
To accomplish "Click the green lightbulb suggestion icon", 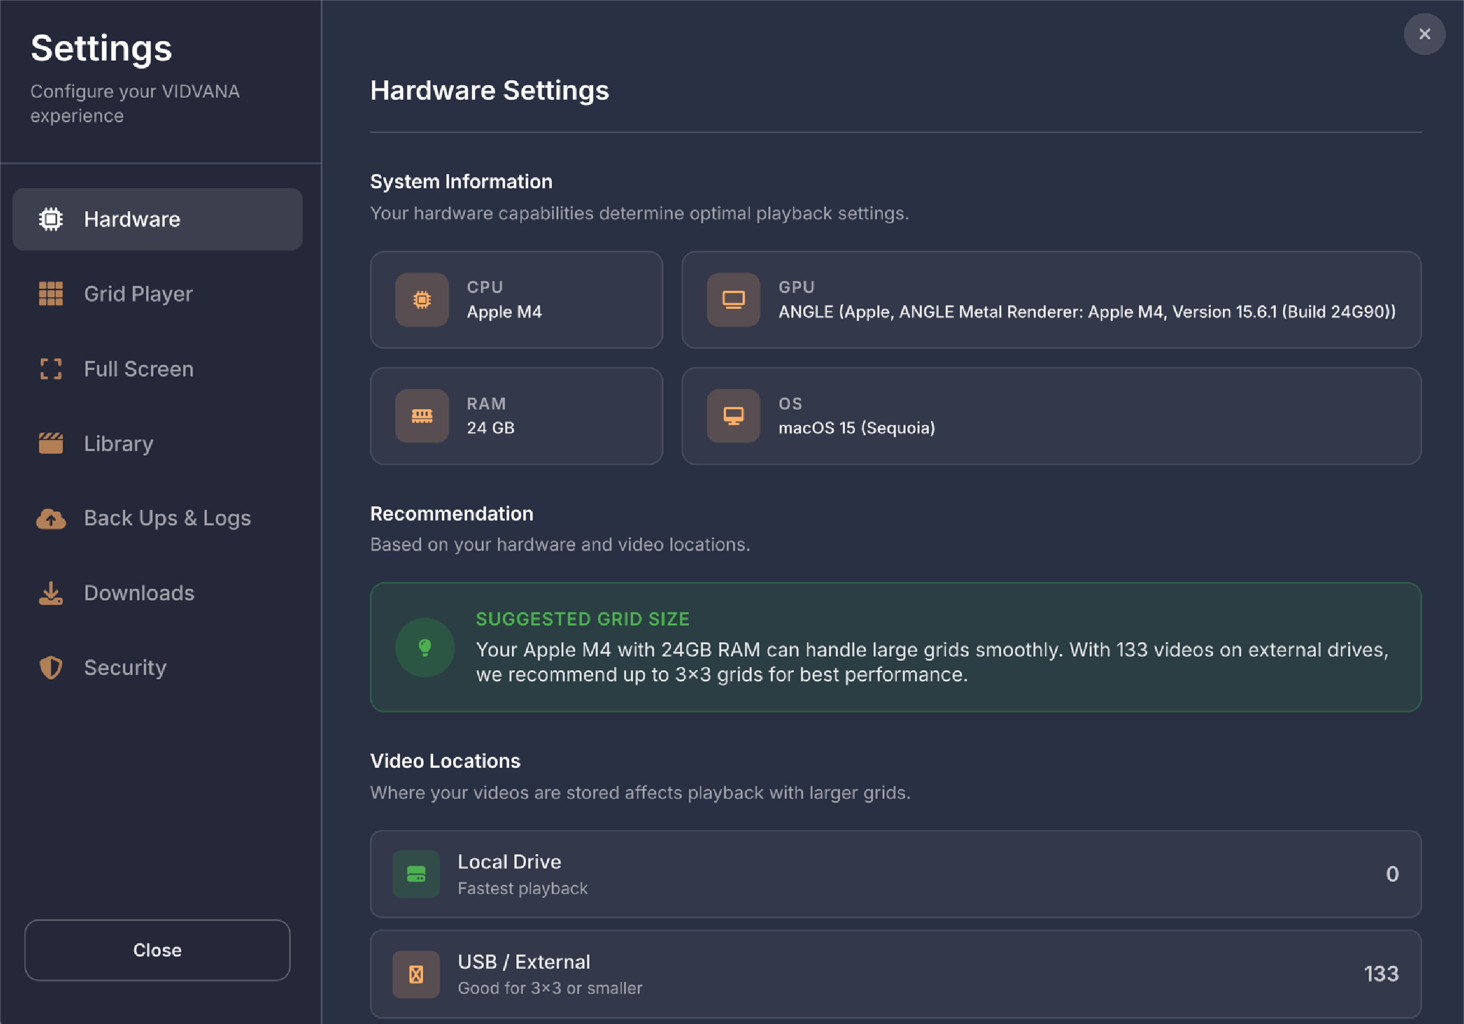I will coord(424,648).
